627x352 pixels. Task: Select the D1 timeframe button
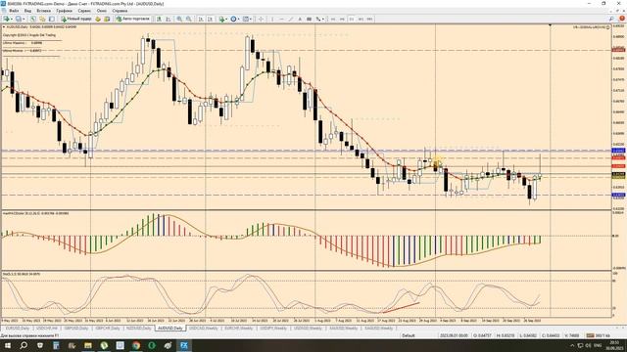click(352, 19)
